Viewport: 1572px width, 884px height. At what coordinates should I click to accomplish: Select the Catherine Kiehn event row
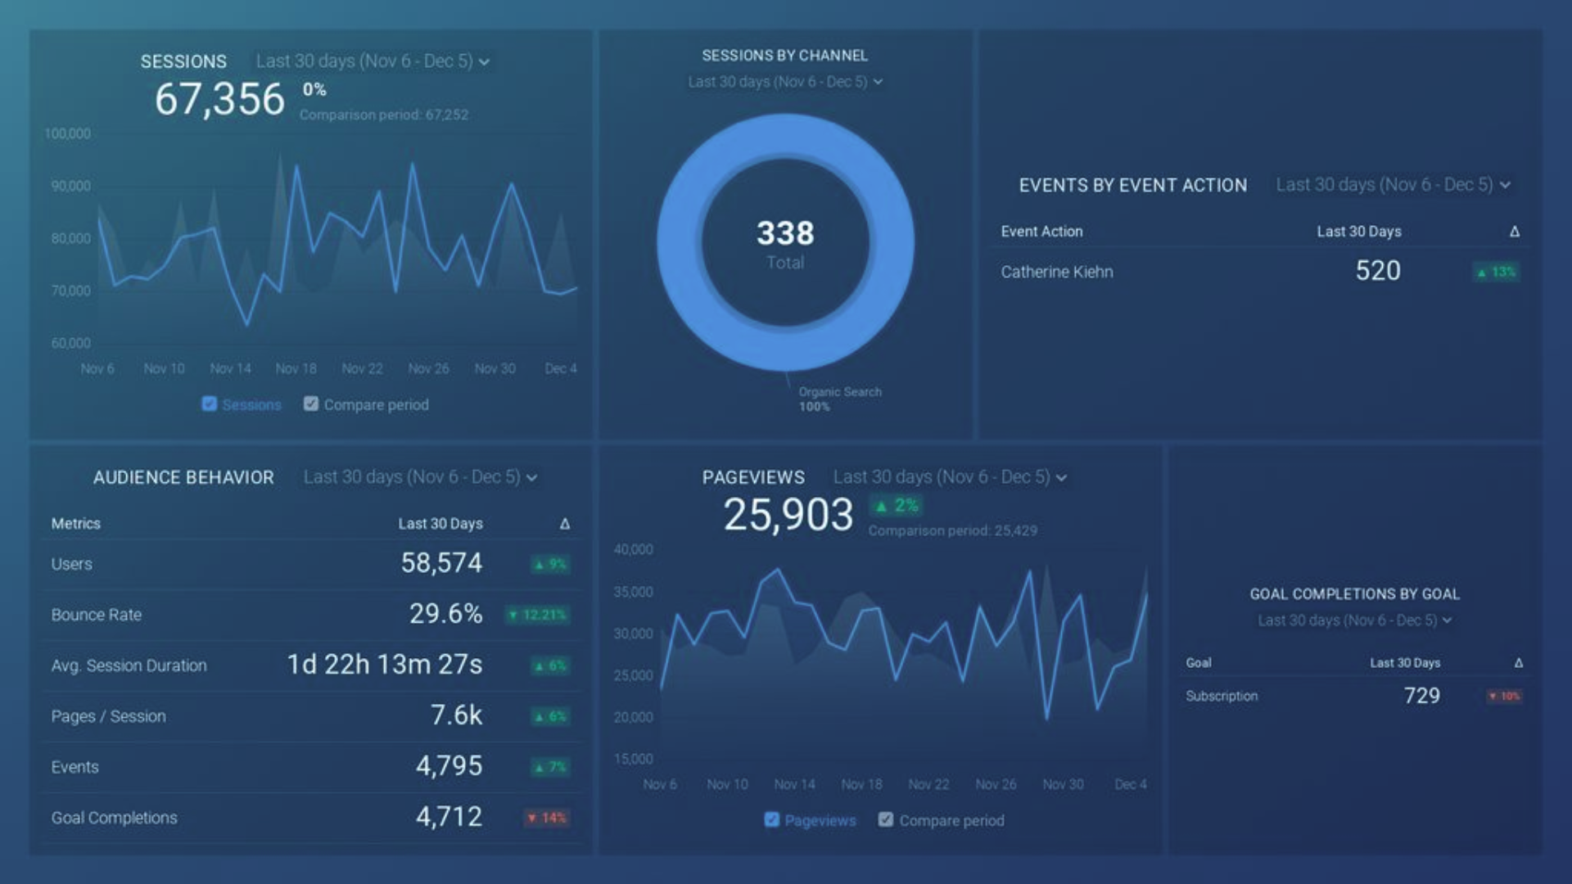[1260, 272]
